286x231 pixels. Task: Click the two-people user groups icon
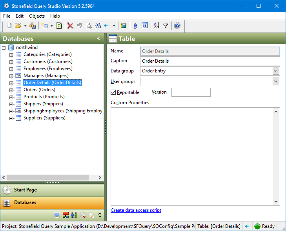[x=74, y=215]
